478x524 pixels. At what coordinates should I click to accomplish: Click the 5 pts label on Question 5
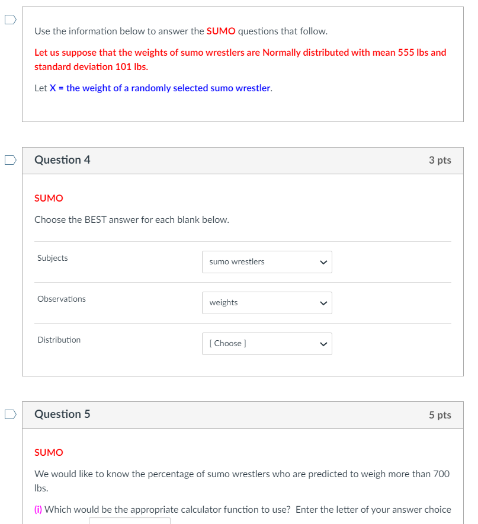pos(439,415)
